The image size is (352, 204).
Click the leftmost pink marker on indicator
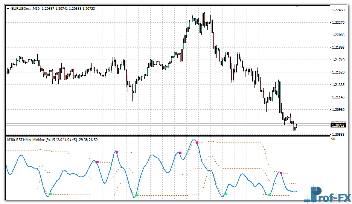[97, 162]
